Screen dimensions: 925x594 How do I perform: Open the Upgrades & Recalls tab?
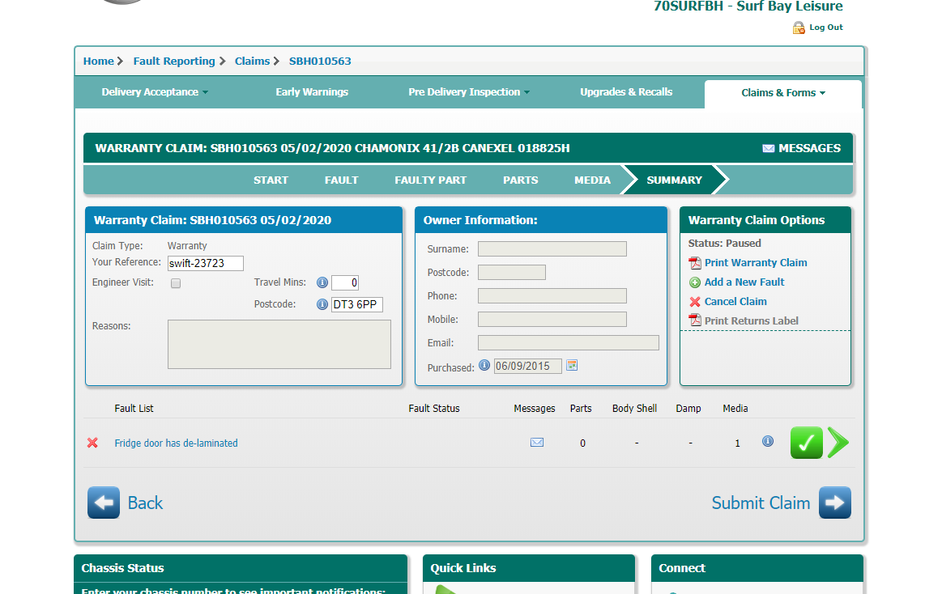pos(626,92)
